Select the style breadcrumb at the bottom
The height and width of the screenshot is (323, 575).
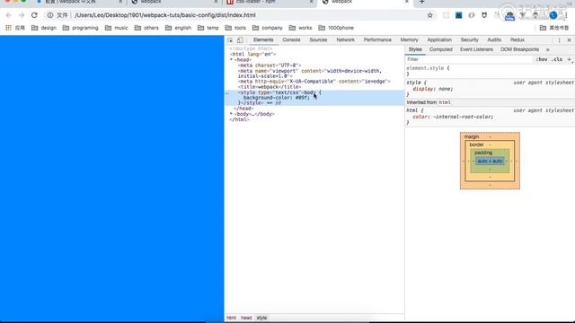tap(261, 318)
